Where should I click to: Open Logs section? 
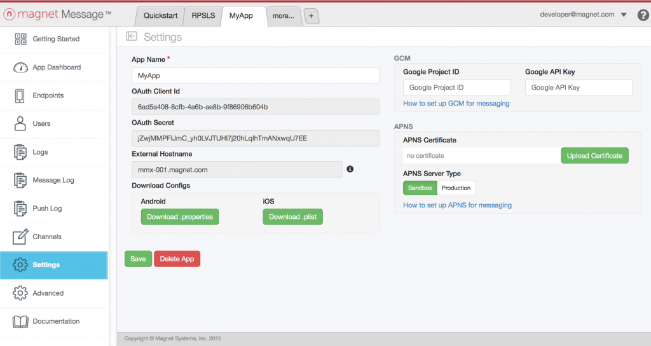(54, 152)
